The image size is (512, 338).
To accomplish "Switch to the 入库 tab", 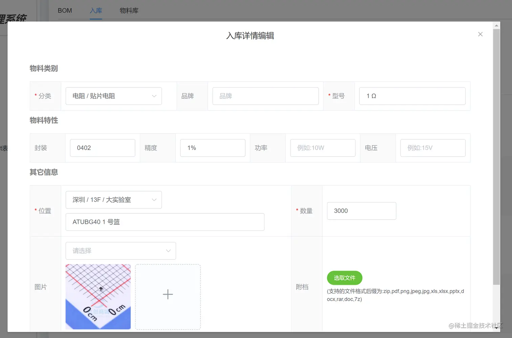I will point(96,11).
